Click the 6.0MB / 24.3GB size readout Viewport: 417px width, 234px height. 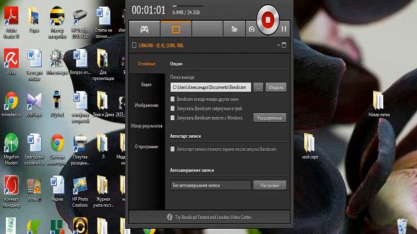[186, 12]
